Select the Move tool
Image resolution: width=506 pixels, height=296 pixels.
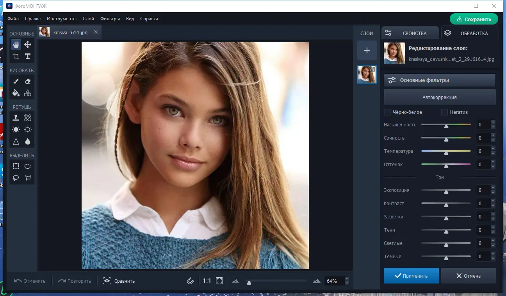tap(28, 44)
